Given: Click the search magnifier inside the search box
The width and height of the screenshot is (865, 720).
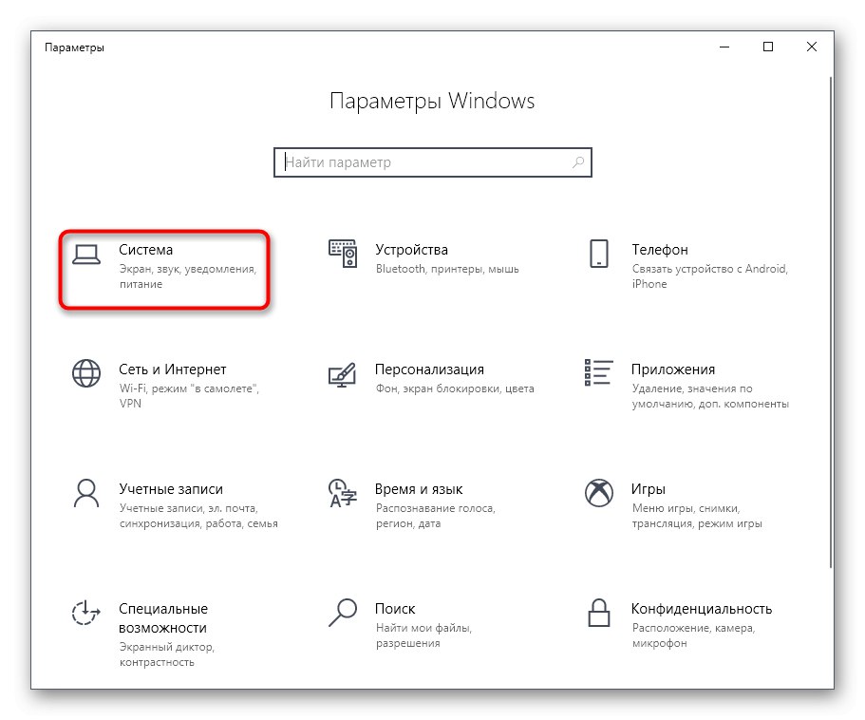Looking at the screenshot, I should click(x=578, y=161).
